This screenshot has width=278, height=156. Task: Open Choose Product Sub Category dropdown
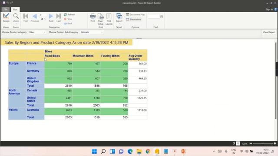coord(92,32)
